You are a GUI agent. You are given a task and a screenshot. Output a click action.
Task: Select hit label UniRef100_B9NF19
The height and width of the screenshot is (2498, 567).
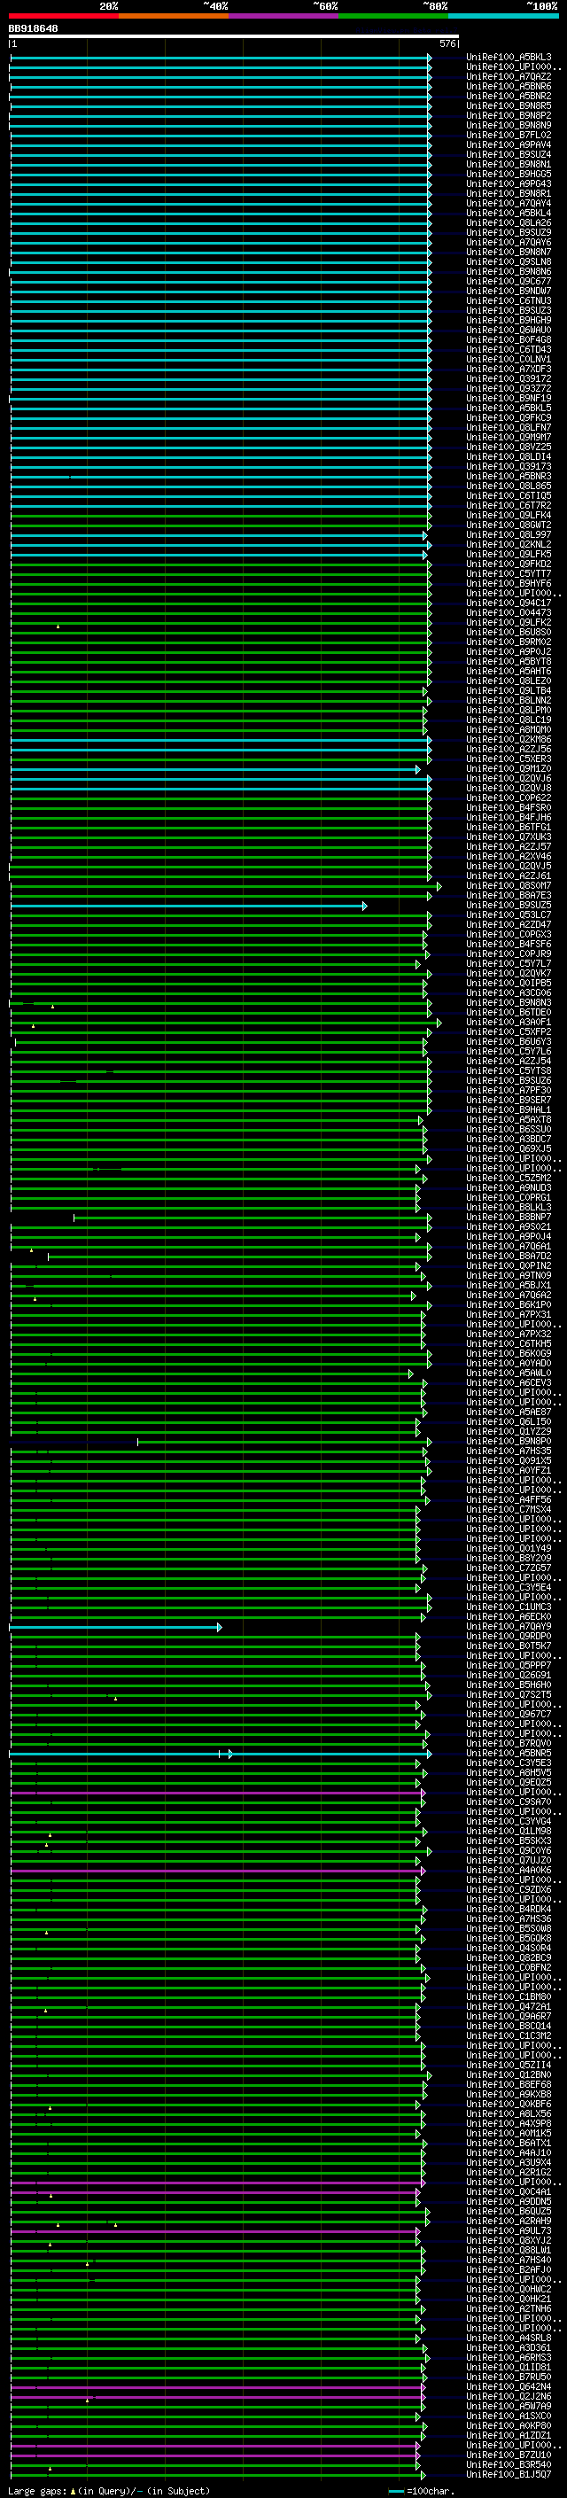508,399
